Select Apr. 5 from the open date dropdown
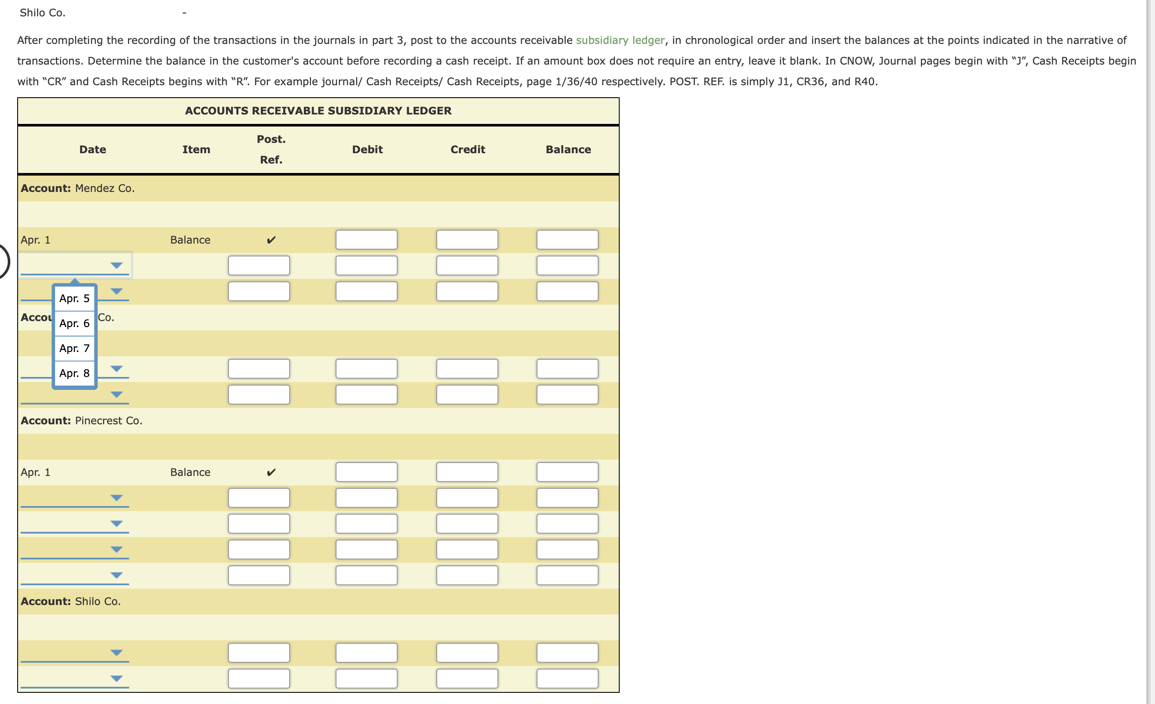The image size is (1155, 704). tap(74, 299)
